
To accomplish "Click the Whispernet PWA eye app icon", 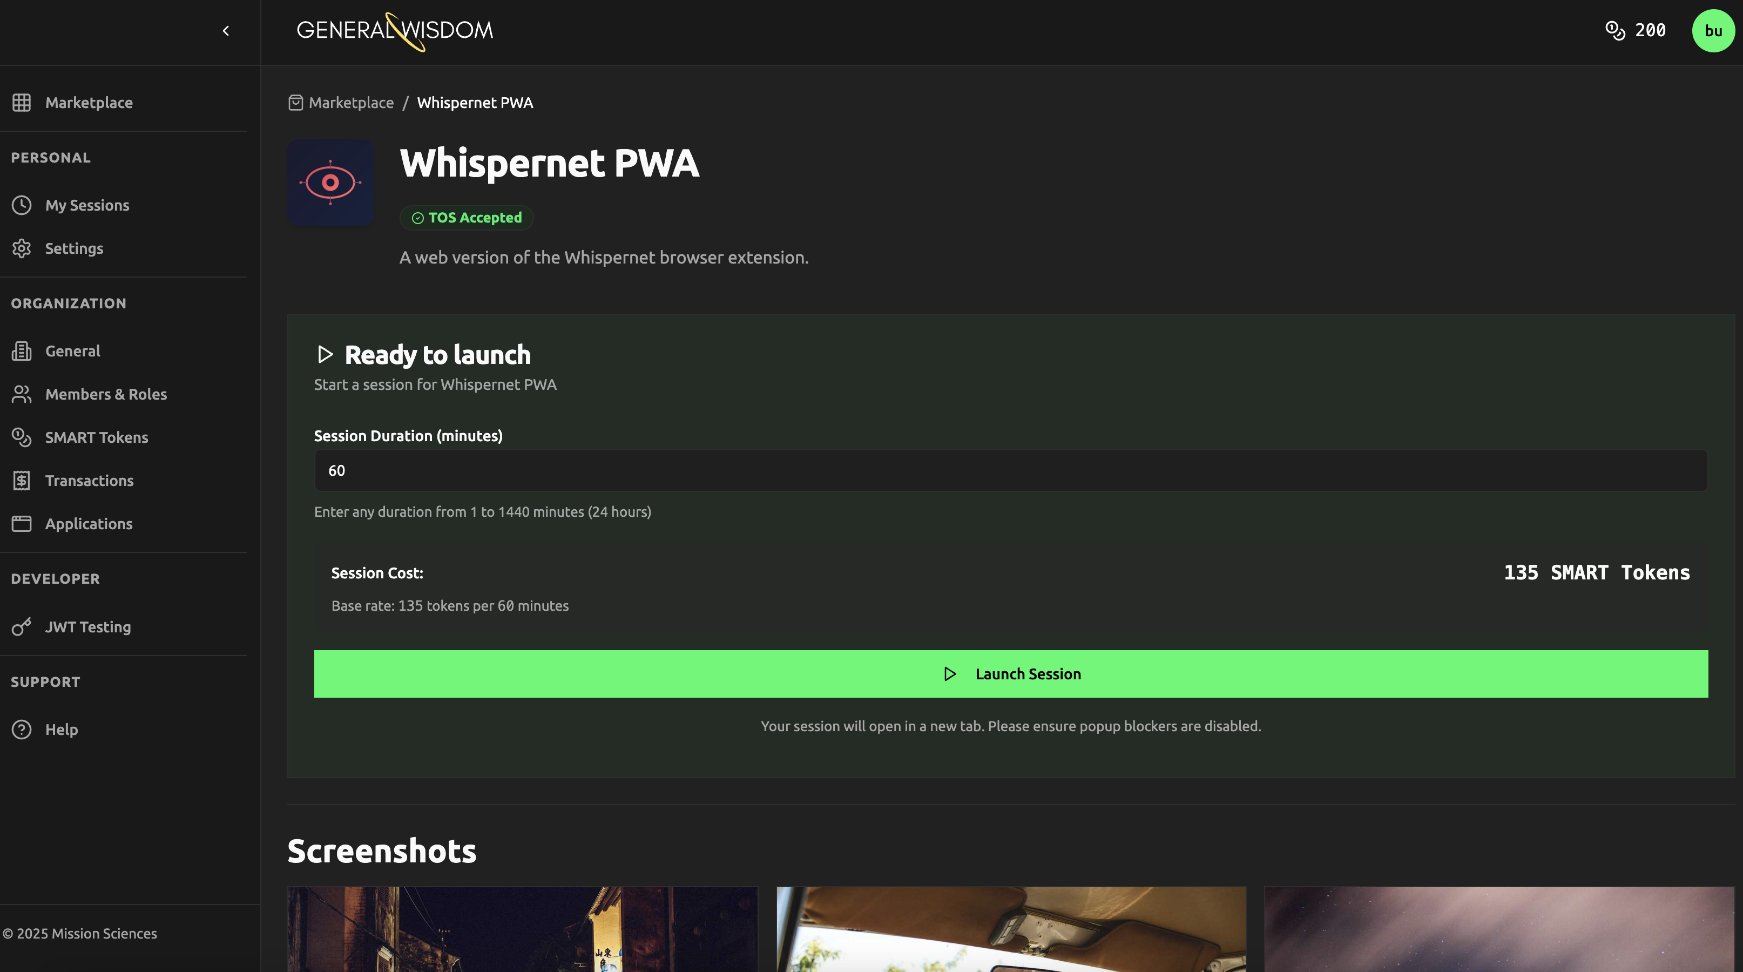I will coord(330,182).
